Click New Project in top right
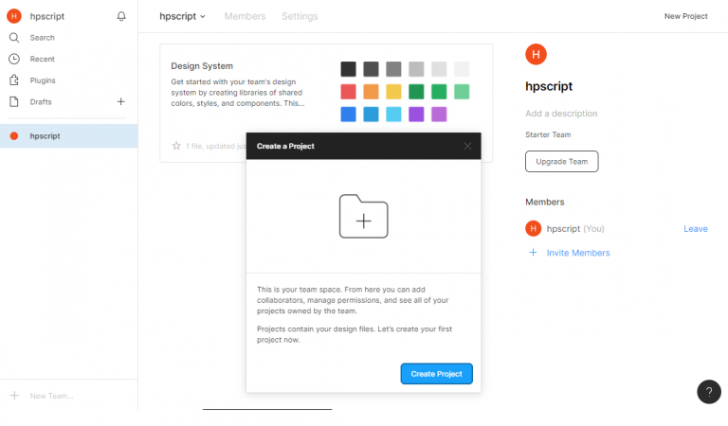The height and width of the screenshot is (426, 728). click(685, 16)
